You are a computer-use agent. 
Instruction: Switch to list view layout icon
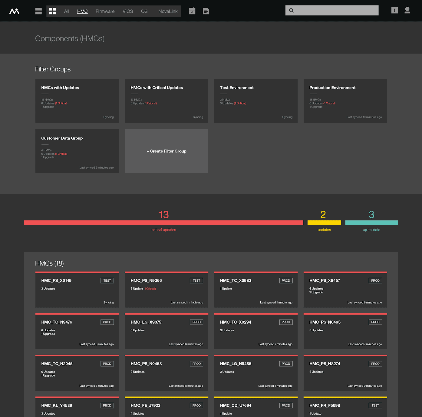tap(38, 11)
